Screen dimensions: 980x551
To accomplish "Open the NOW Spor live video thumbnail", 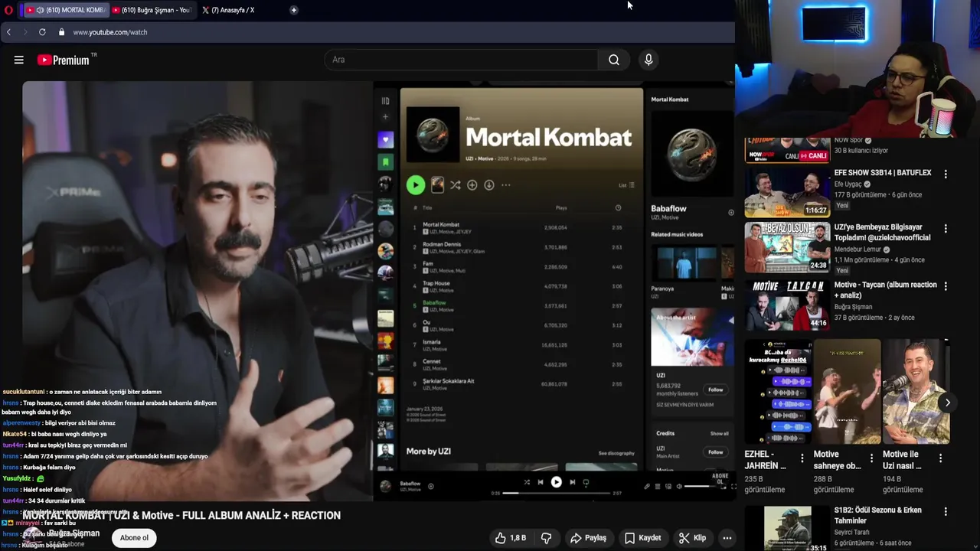I will tap(787, 150).
